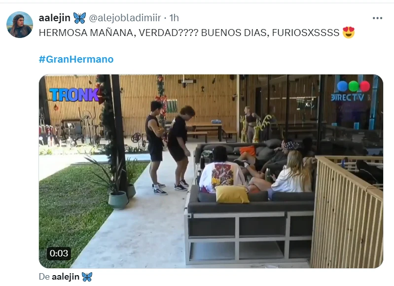
Task: Click the TRONK watermark on the video
Action: (74, 95)
